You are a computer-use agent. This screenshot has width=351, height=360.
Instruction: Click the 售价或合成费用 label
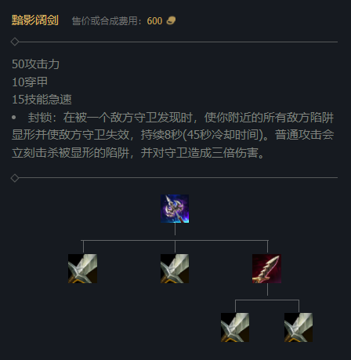click(104, 21)
